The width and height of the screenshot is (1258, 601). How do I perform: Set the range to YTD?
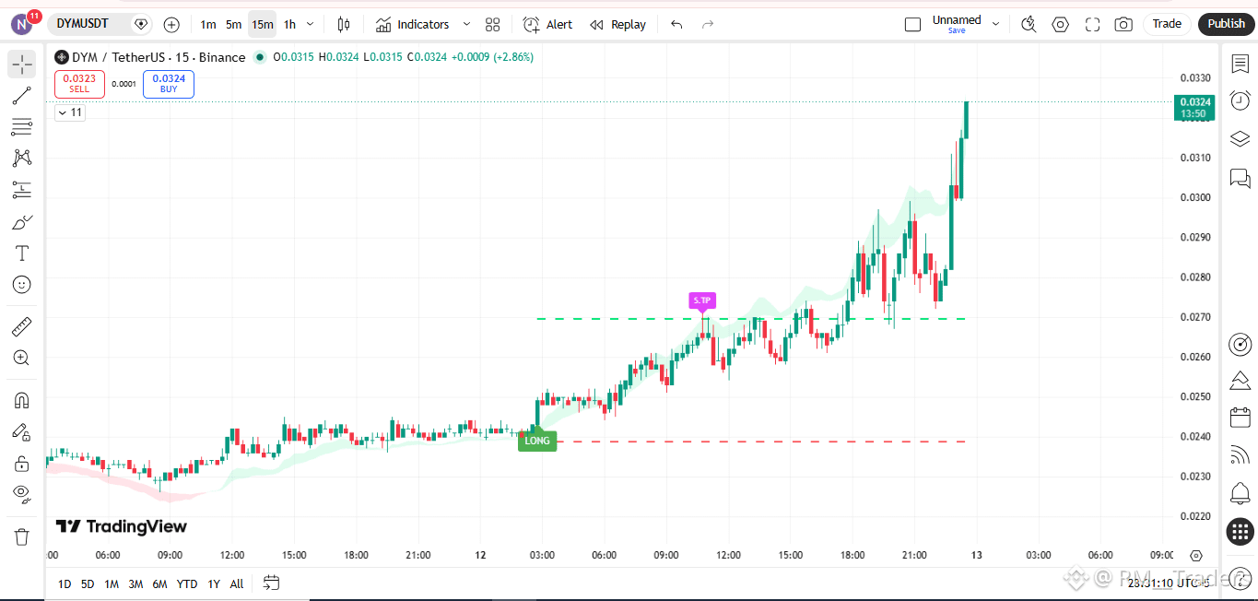coord(187,583)
